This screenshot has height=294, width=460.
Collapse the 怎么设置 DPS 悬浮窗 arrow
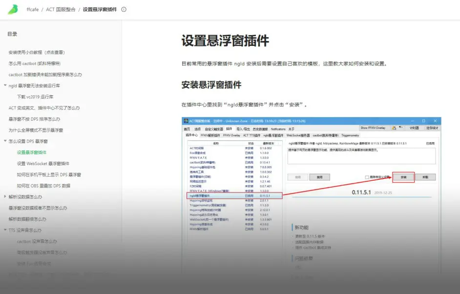(5, 141)
